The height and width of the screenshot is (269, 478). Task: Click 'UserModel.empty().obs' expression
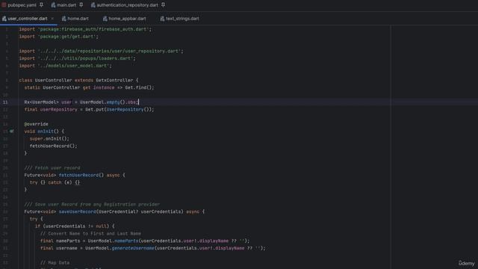pos(108,102)
